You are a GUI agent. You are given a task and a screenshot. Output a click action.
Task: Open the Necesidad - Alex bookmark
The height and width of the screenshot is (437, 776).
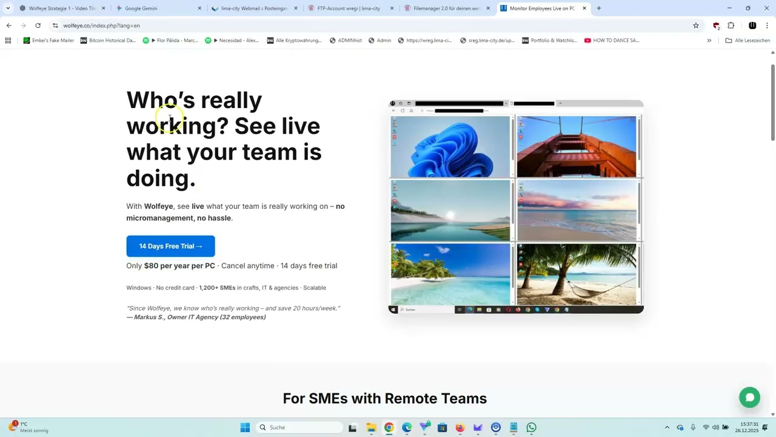tap(232, 41)
